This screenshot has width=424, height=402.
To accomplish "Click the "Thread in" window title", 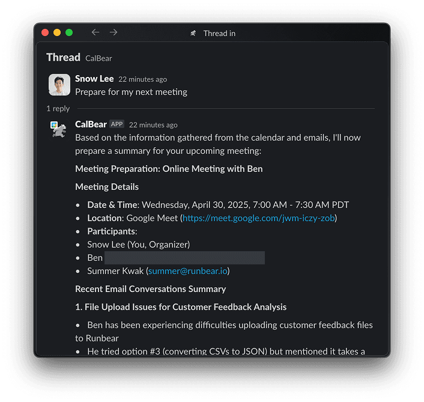I will pos(219,33).
